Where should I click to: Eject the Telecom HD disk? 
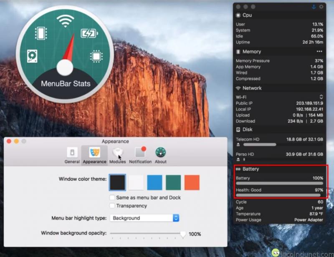tap(238, 145)
